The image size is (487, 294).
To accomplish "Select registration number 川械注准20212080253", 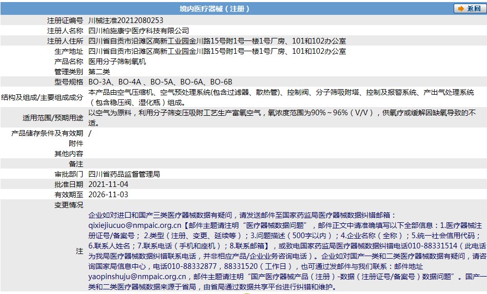I will [x=126, y=20].
